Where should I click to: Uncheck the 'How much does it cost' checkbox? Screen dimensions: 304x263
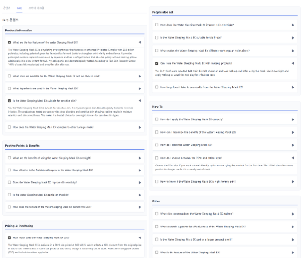tap(10, 237)
